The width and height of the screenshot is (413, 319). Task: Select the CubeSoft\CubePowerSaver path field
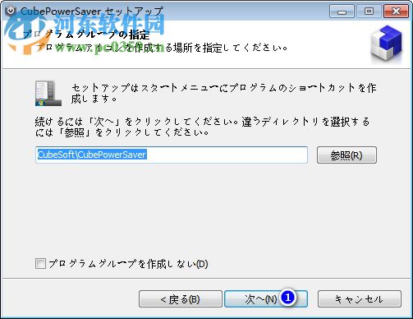pos(172,155)
